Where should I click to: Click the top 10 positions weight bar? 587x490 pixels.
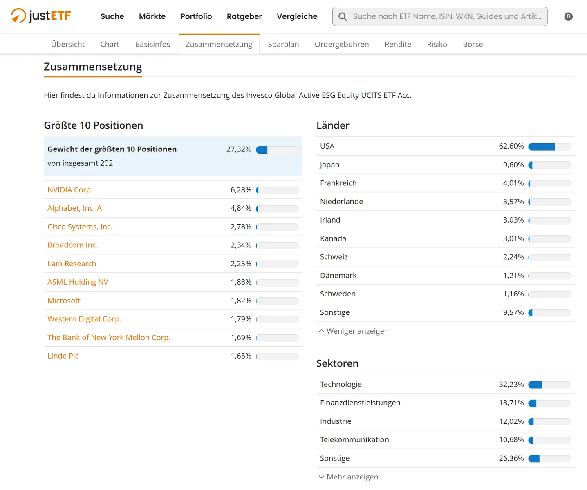point(277,150)
